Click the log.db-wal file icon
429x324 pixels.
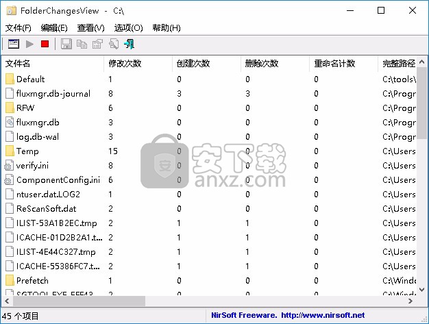[10, 136]
